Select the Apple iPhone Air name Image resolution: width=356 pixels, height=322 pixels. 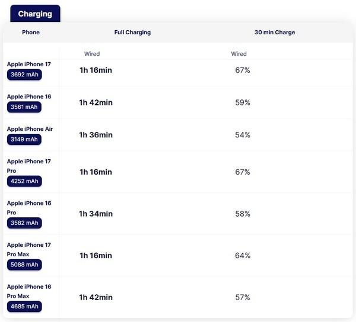pos(30,129)
